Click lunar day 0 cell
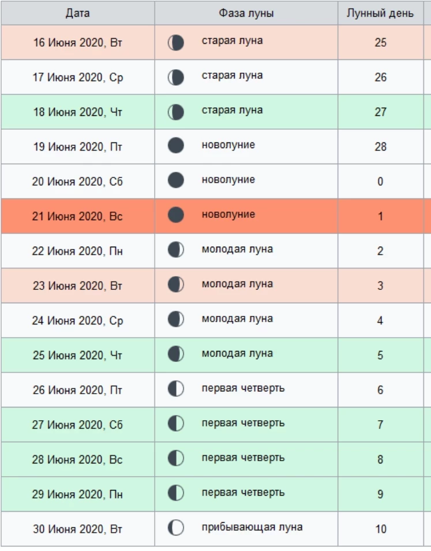431x551 pixels. coord(380,182)
